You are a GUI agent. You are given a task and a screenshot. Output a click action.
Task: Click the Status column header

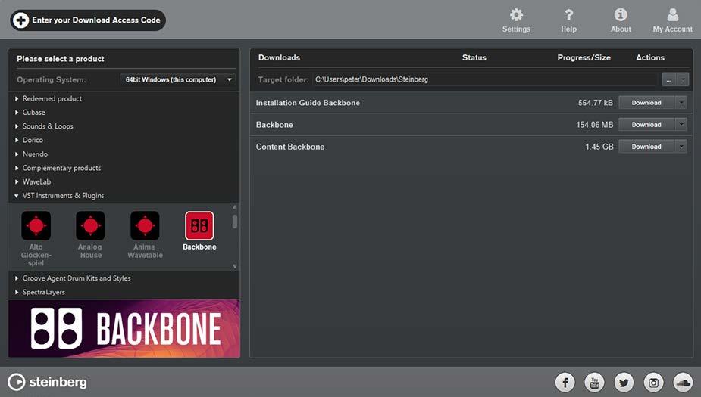(x=474, y=57)
